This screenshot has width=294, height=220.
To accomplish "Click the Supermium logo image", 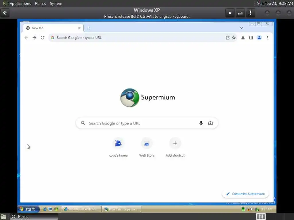I will pyautogui.click(x=129, y=97).
